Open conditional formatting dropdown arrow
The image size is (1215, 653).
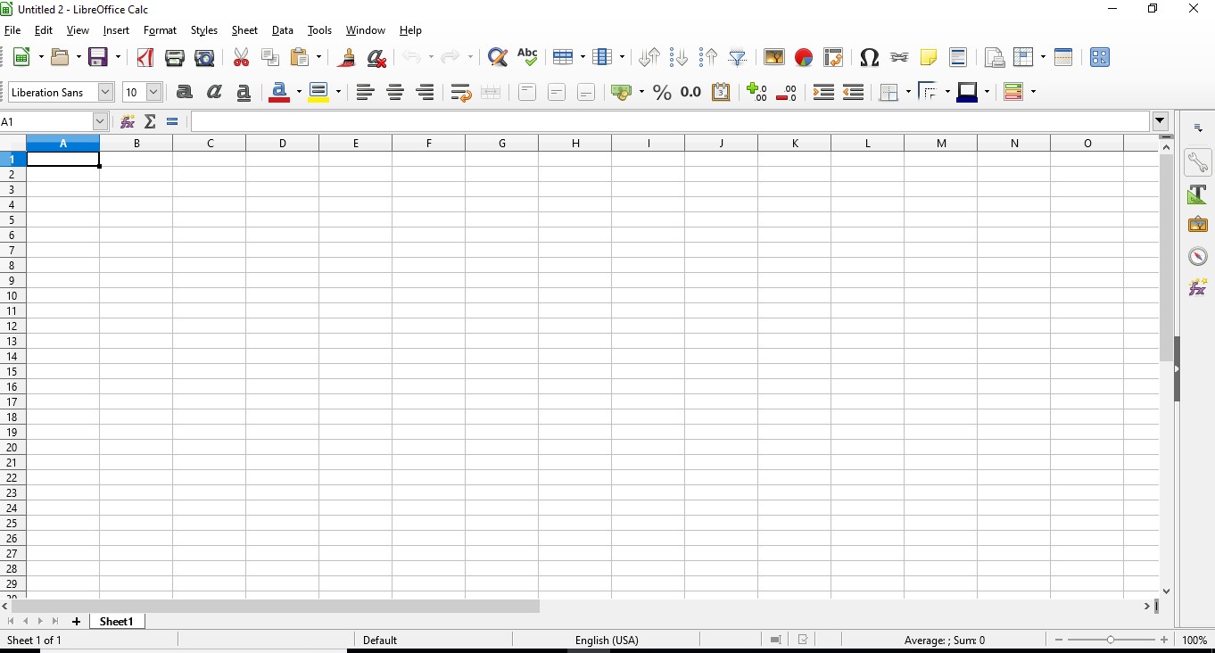click(x=1033, y=92)
